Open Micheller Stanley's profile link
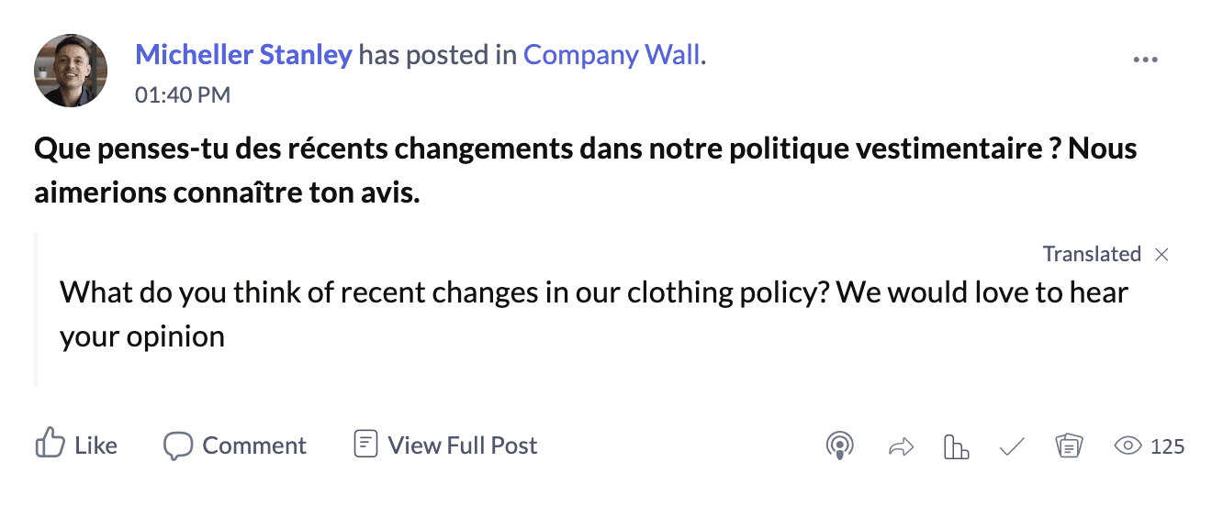The image size is (1212, 506). tap(243, 55)
